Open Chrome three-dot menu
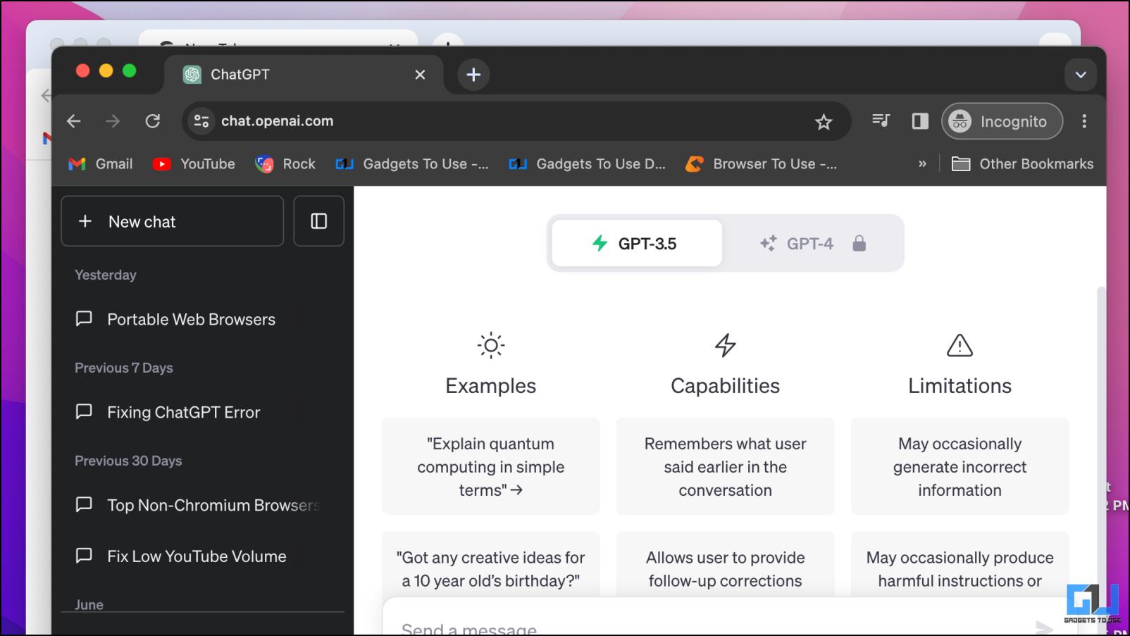The image size is (1130, 636). [1084, 121]
